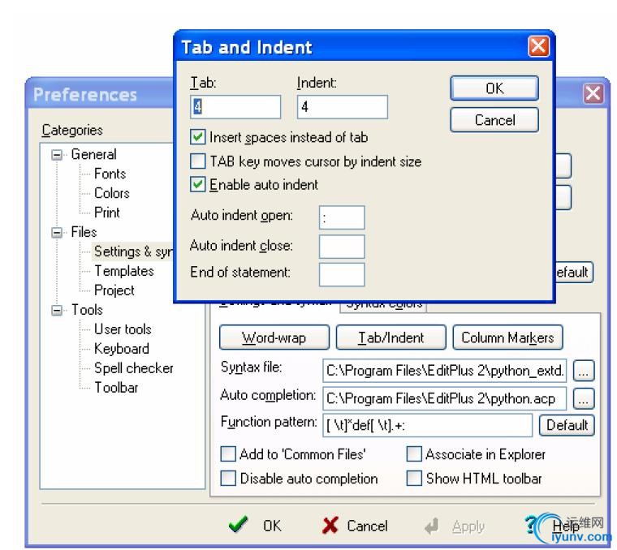This screenshot has width=617, height=550.
Task: Select Fonts in Categories tree
Action: coord(110,174)
